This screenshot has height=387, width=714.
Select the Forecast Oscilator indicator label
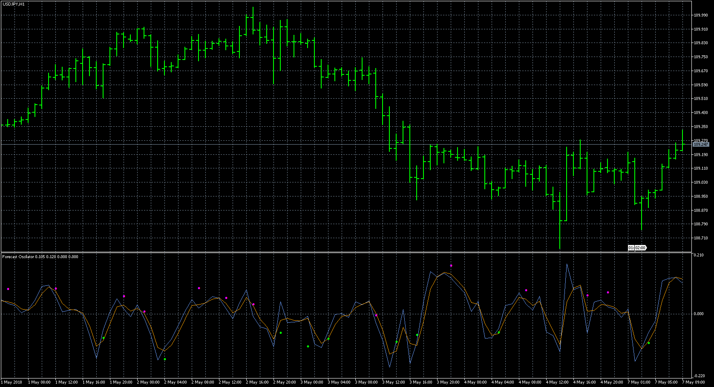(40, 257)
